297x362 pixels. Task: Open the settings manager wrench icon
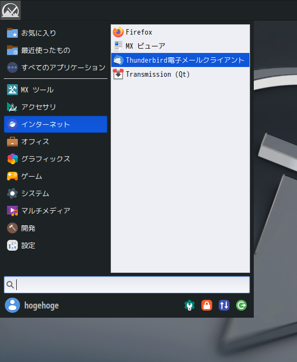[x=190, y=305]
